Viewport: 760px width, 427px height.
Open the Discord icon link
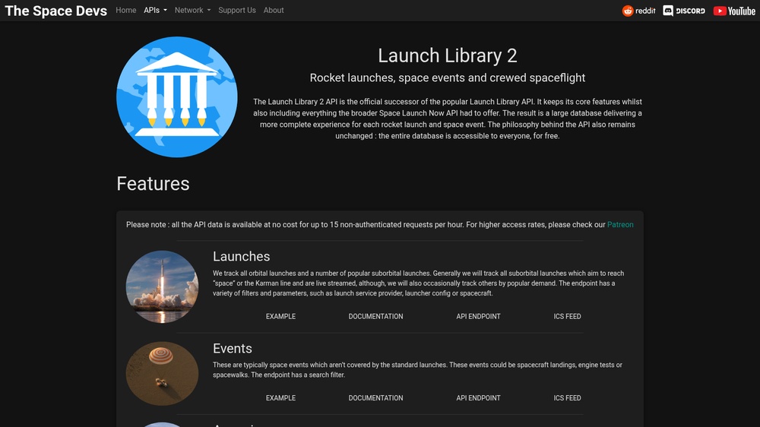pyautogui.click(x=684, y=11)
